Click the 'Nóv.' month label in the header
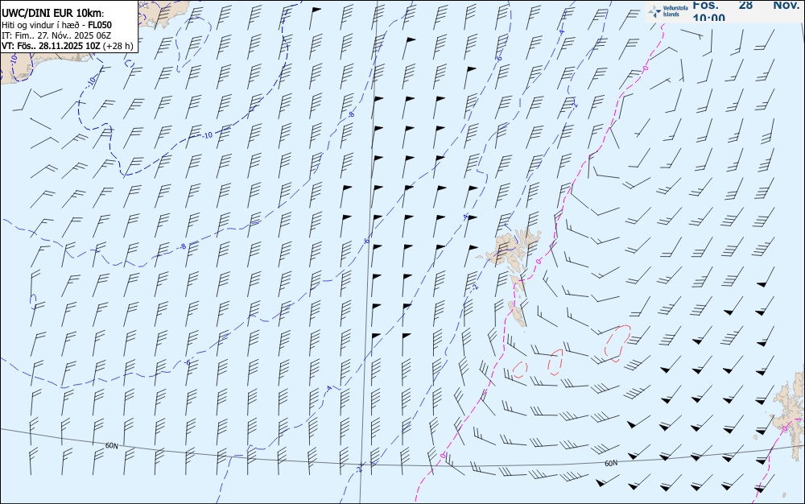The width and height of the screenshot is (805, 504). click(786, 5)
